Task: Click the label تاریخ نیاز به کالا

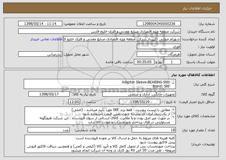Action: tap(84, 95)
